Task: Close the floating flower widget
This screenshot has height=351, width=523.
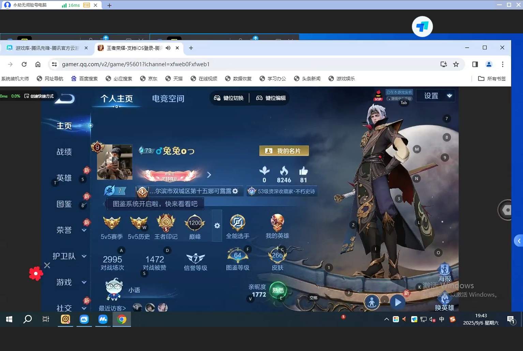Action: 47,265
